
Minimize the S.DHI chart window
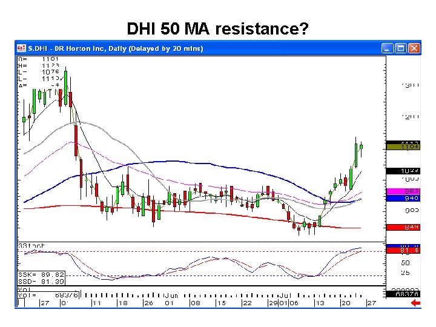(387, 48)
